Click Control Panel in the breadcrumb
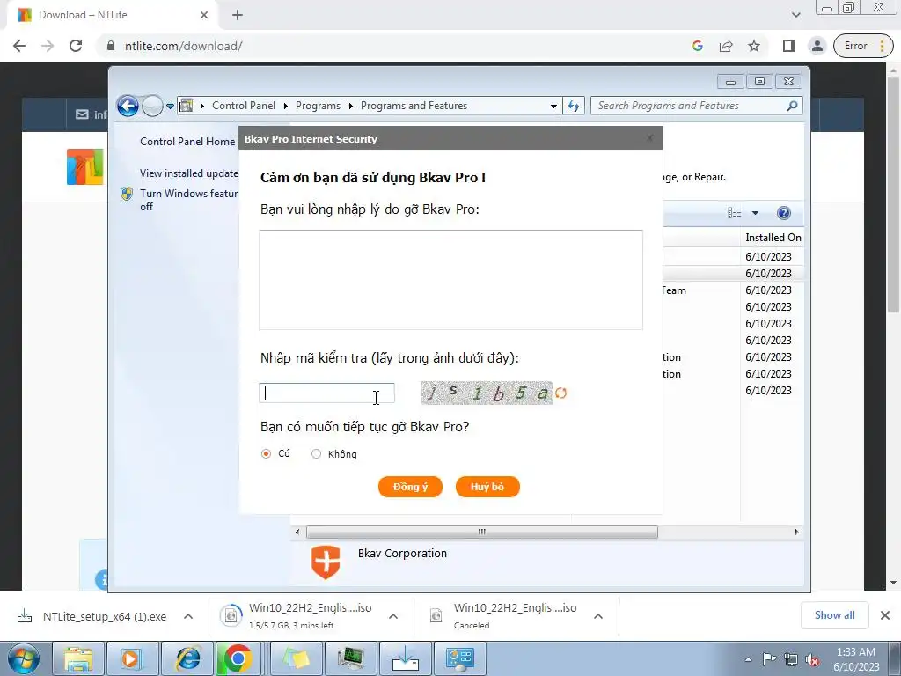Viewport: 901px width, 676px height. click(x=244, y=106)
